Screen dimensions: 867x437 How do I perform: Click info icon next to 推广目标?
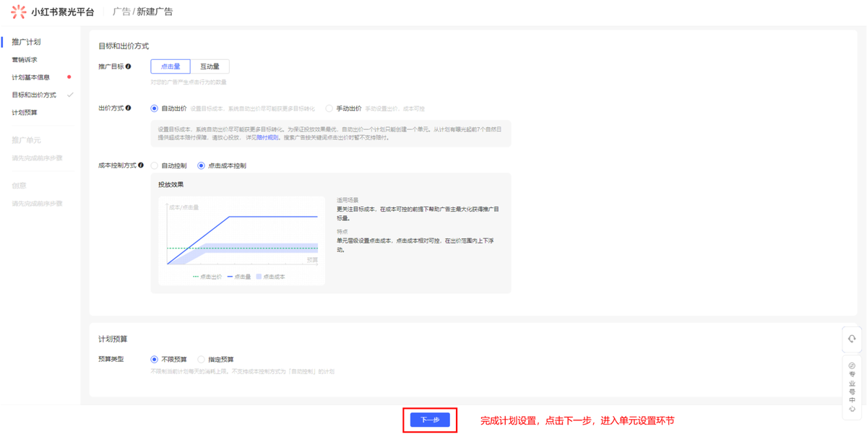129,66
